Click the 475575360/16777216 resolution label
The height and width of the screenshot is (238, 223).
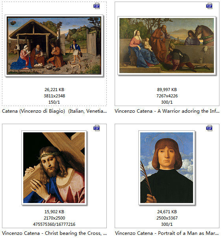(x=54, y=224)
